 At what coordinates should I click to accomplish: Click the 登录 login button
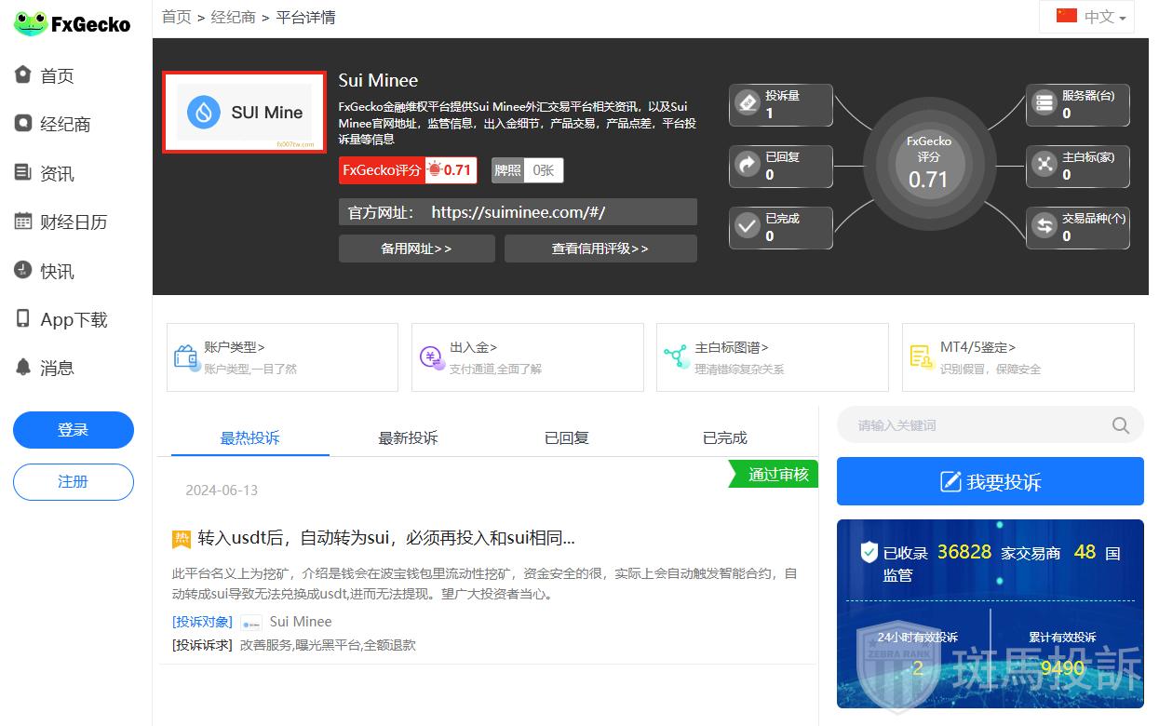click(74, 430)
